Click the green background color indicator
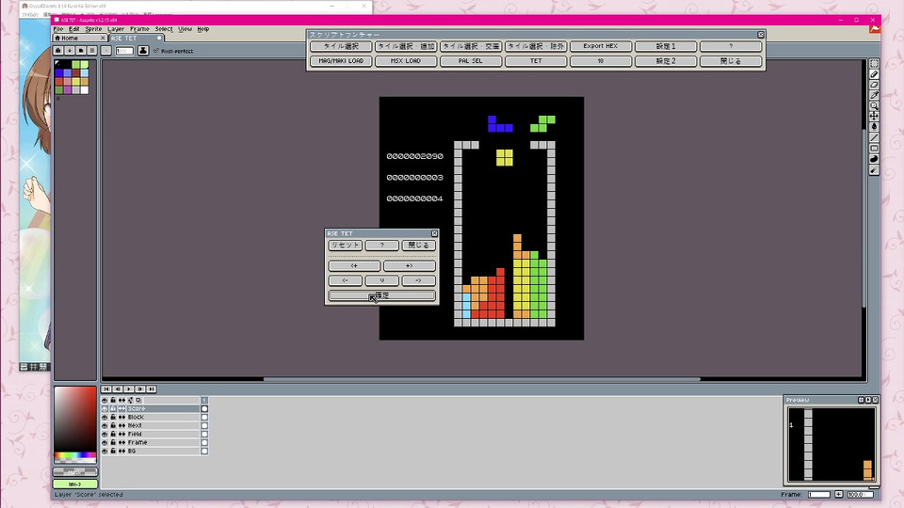This screenshot has height=508, width=904. pyautogui.click(x=75, y=484)
